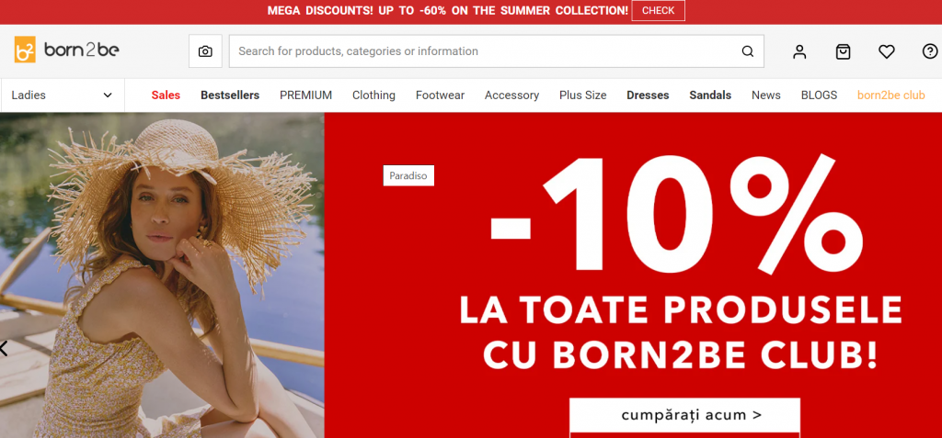942x438 pixels.
Task: Open the Clothing category menu
Action: click(373, 95)
